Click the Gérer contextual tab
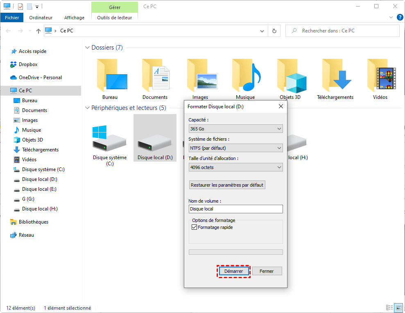 tap(114, 7)
